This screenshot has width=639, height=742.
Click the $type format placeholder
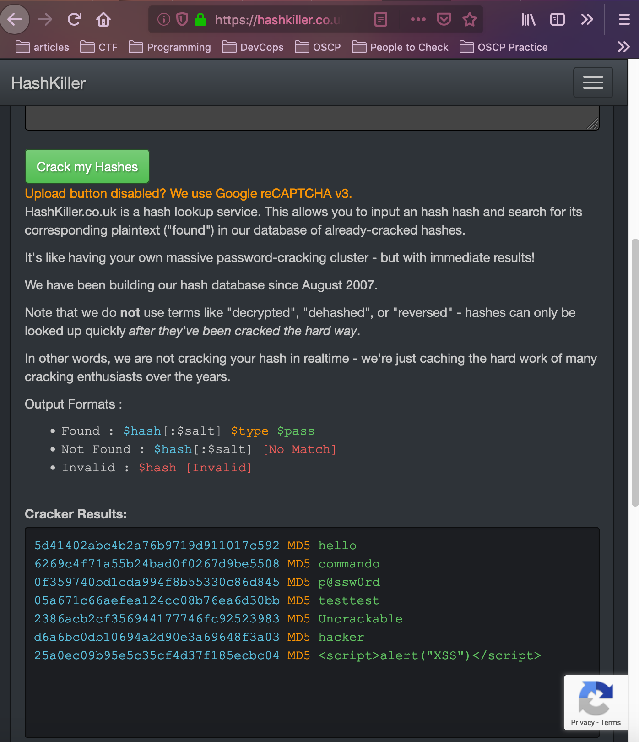tap(249, 431)
